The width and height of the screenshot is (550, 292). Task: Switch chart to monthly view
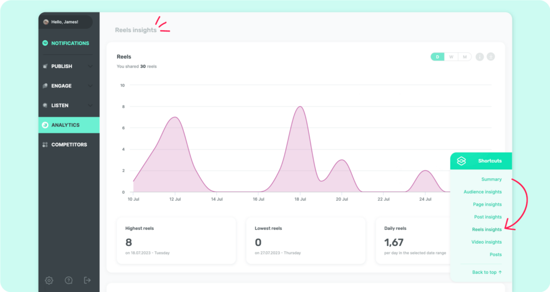coord(465,57)
